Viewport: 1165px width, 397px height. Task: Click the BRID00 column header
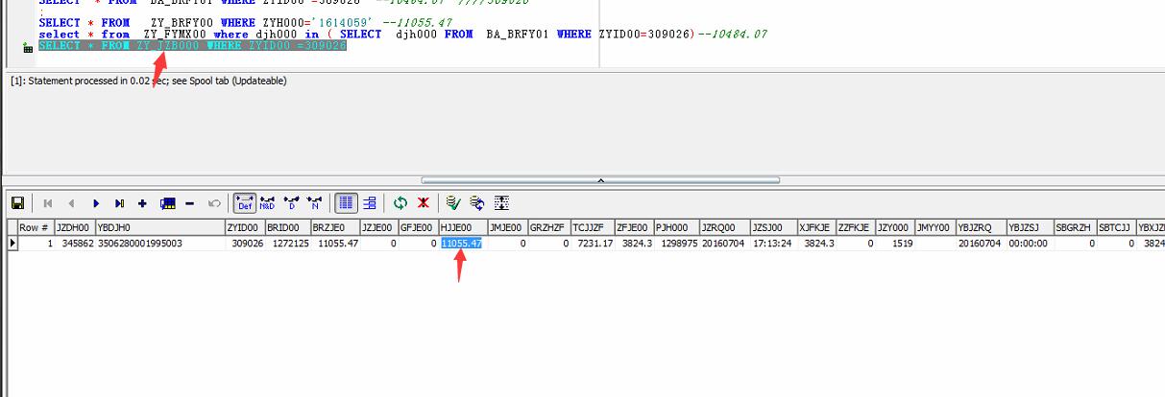287,228
